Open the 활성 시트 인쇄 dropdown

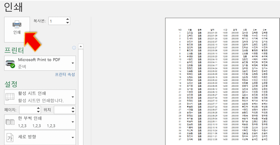[x=40, y=97]
